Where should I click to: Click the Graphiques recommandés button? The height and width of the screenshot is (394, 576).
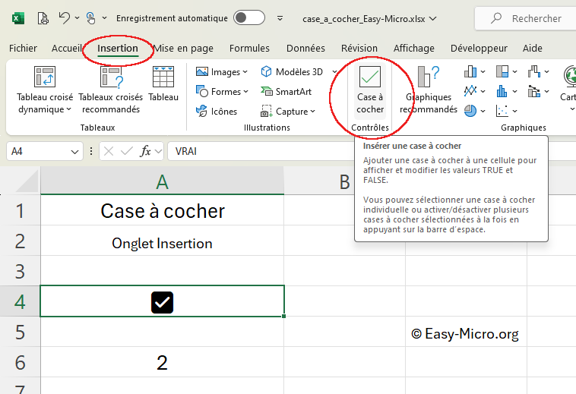click(x=429, y=90)
